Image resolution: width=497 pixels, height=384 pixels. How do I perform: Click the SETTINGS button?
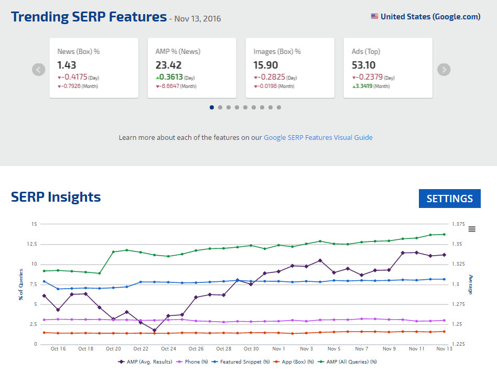(449, 199)
